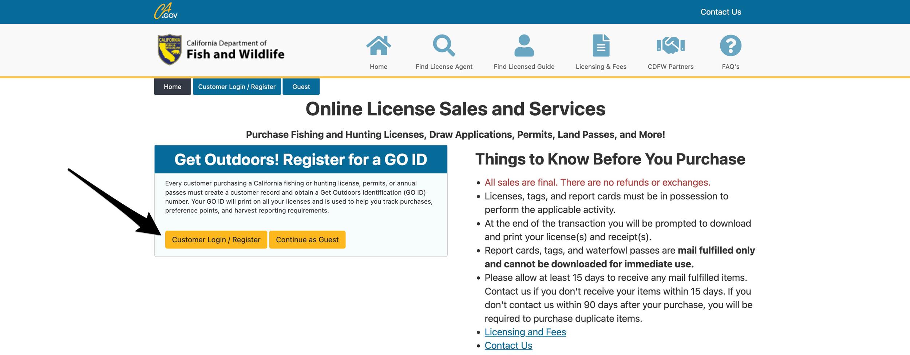Click the Home house icon

pyautogui.click(x=379, y=45)
